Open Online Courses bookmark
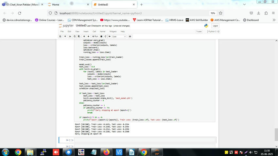This screenshot has width=278, height=156. pos(49,20)
